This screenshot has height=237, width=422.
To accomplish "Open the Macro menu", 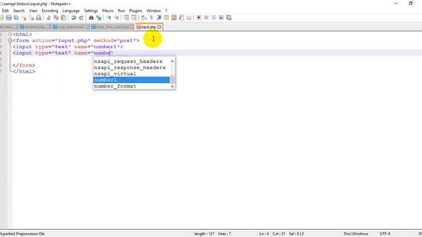I will (x=107, y=11).
